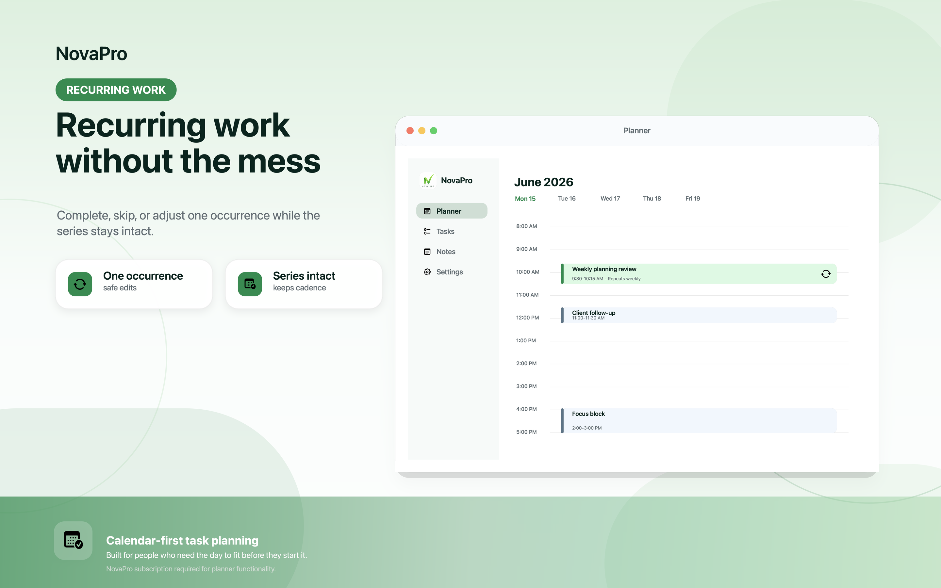Viewport: 941px width, 588px height.
Task: Minimize the Planner window with yellow button
Action: 421,131
